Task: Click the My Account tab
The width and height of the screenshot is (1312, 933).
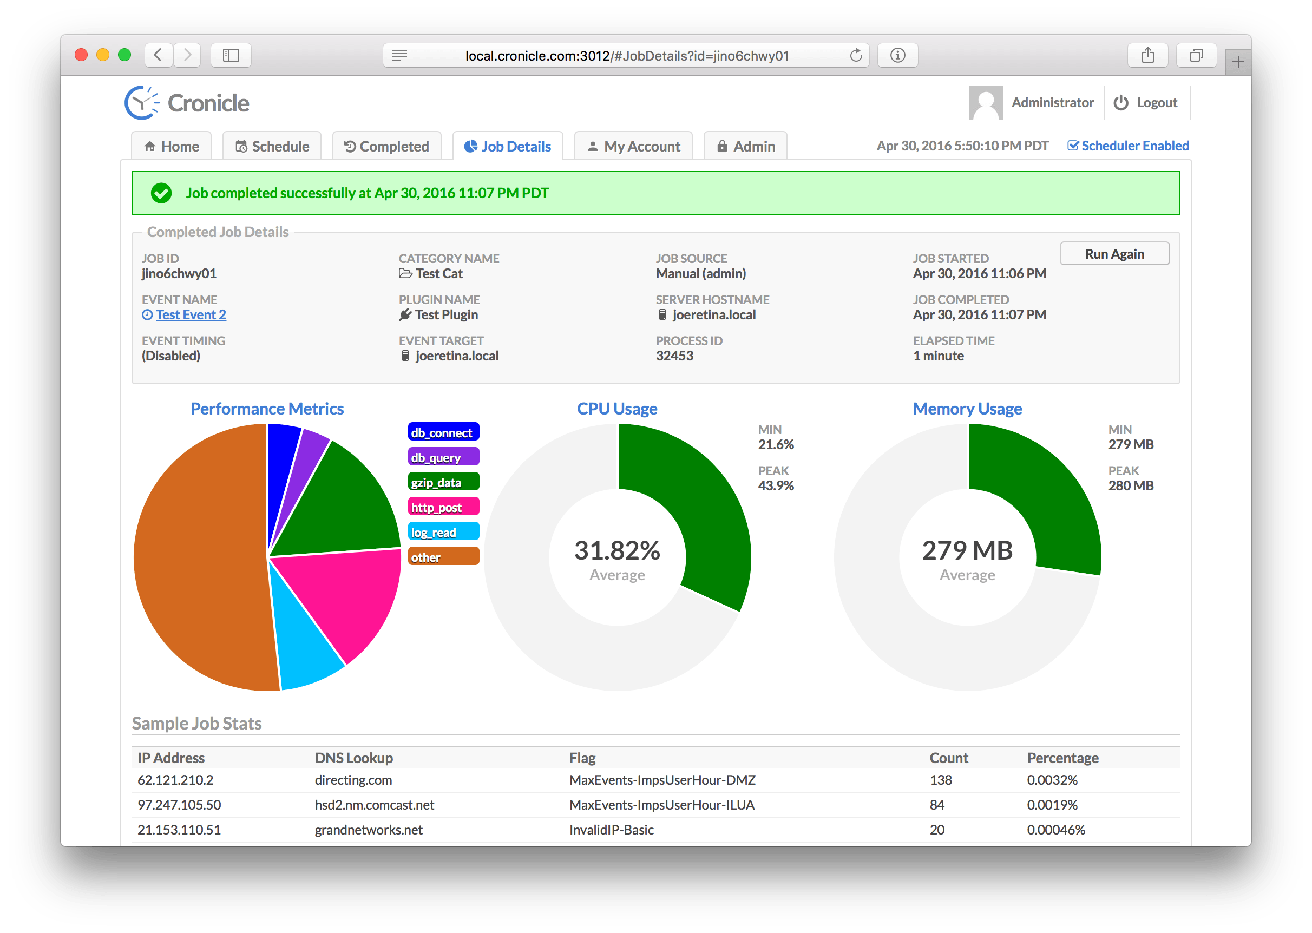Action: 634,146
